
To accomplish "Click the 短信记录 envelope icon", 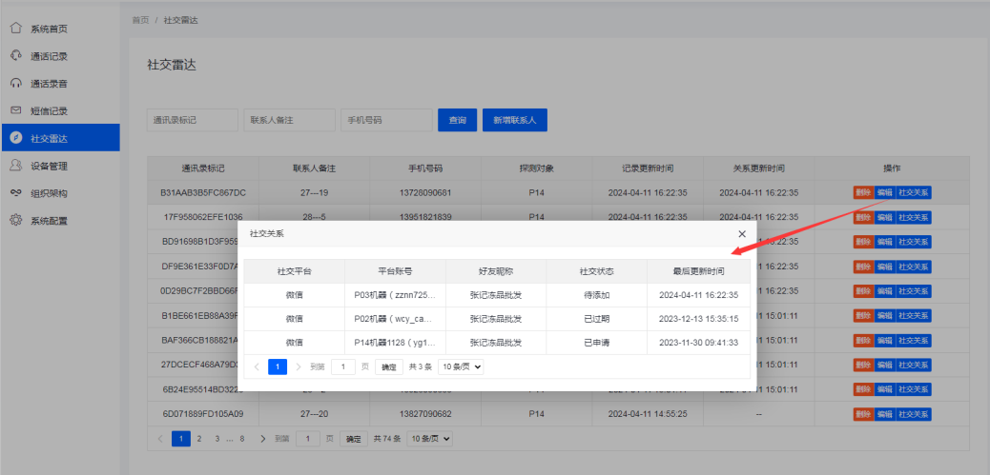I will point(16,110).
